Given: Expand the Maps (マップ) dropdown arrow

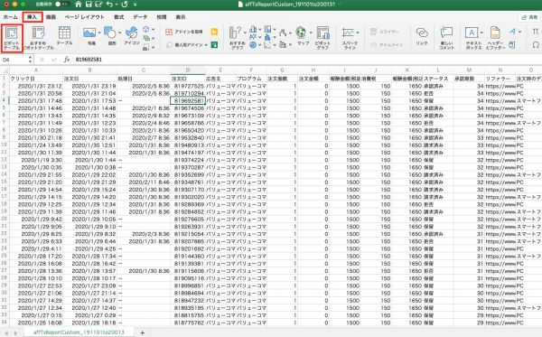Looking at the screenshot, I should [x=311, y=33].
